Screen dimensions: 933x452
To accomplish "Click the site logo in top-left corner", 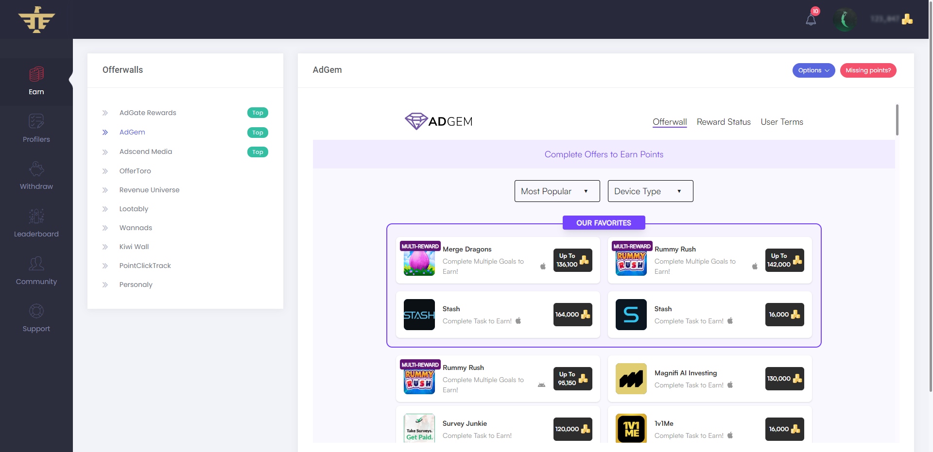I will (36, 19).
